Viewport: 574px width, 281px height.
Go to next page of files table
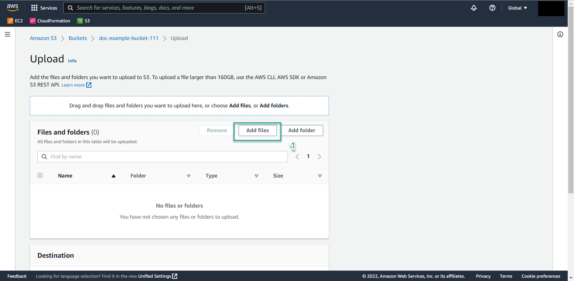click(x=319, y=157)
